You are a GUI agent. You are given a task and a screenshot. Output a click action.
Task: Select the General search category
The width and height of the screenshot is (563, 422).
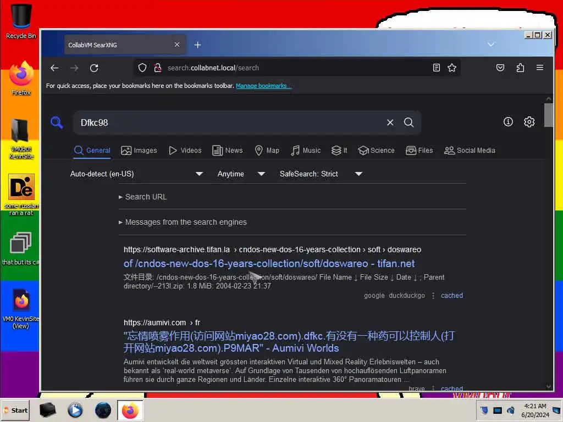[92, 151]
